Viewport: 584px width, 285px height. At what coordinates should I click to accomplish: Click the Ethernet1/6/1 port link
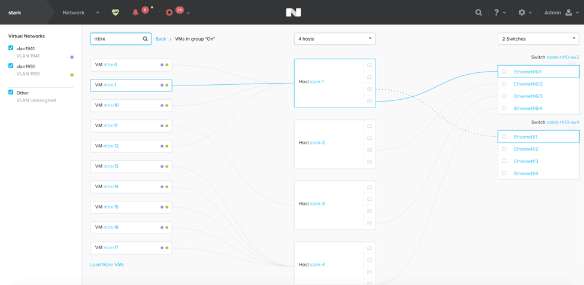528,72
